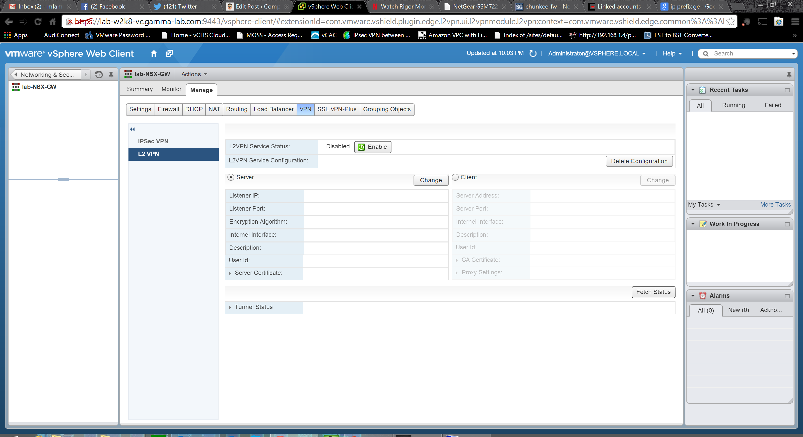Click the vSphere Home icon

click(154, 53)
